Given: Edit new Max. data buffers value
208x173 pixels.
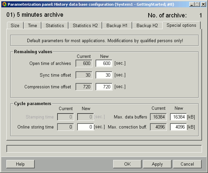Looking at the screenshot, I should click(x=178, y=117).
